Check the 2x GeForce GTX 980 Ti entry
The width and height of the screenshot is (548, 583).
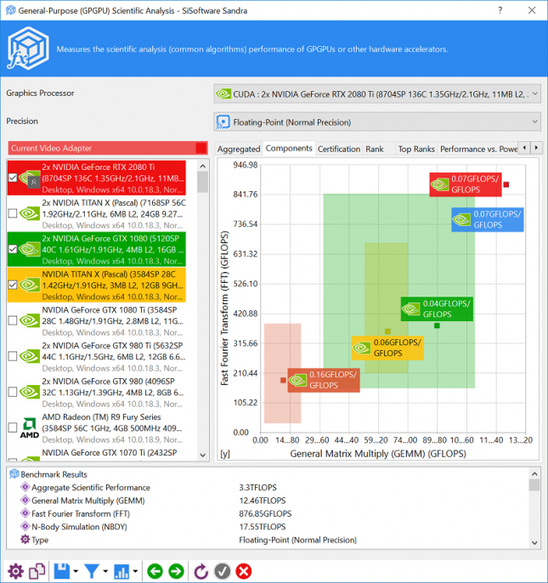(x=13, y=356)
